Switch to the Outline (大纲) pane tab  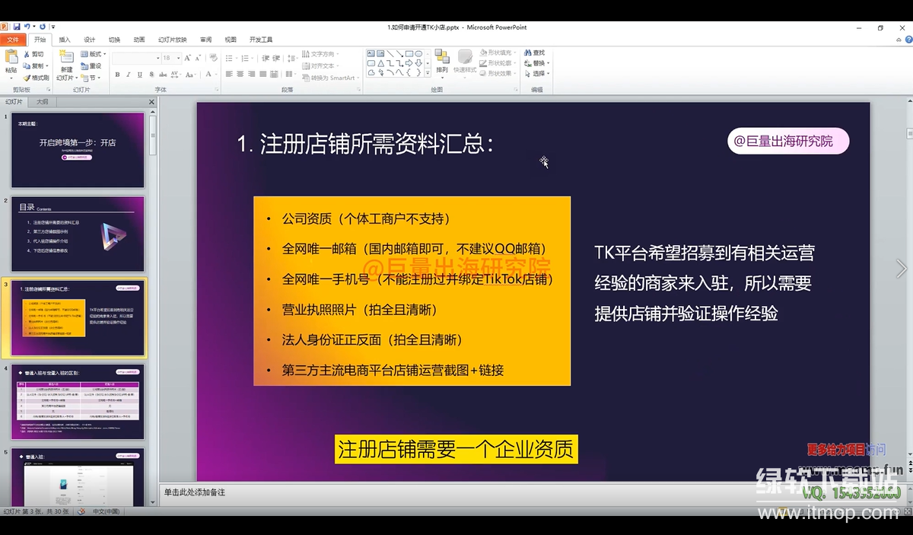(42, 101)
